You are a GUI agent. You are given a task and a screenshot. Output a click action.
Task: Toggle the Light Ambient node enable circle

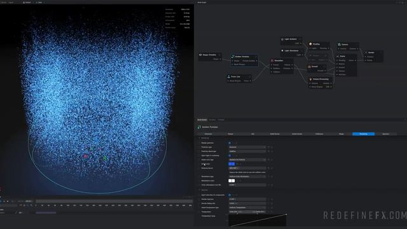pos(300,39)
